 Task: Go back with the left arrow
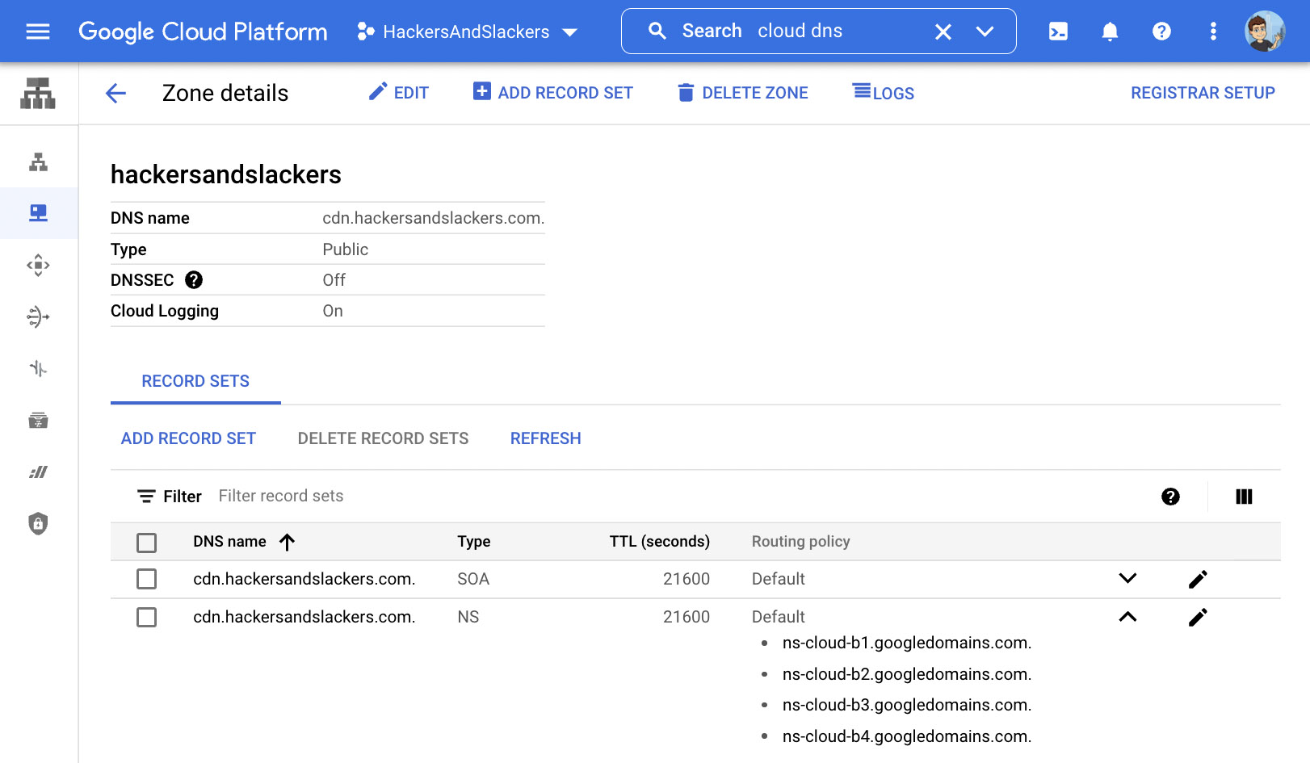point(115,93)
